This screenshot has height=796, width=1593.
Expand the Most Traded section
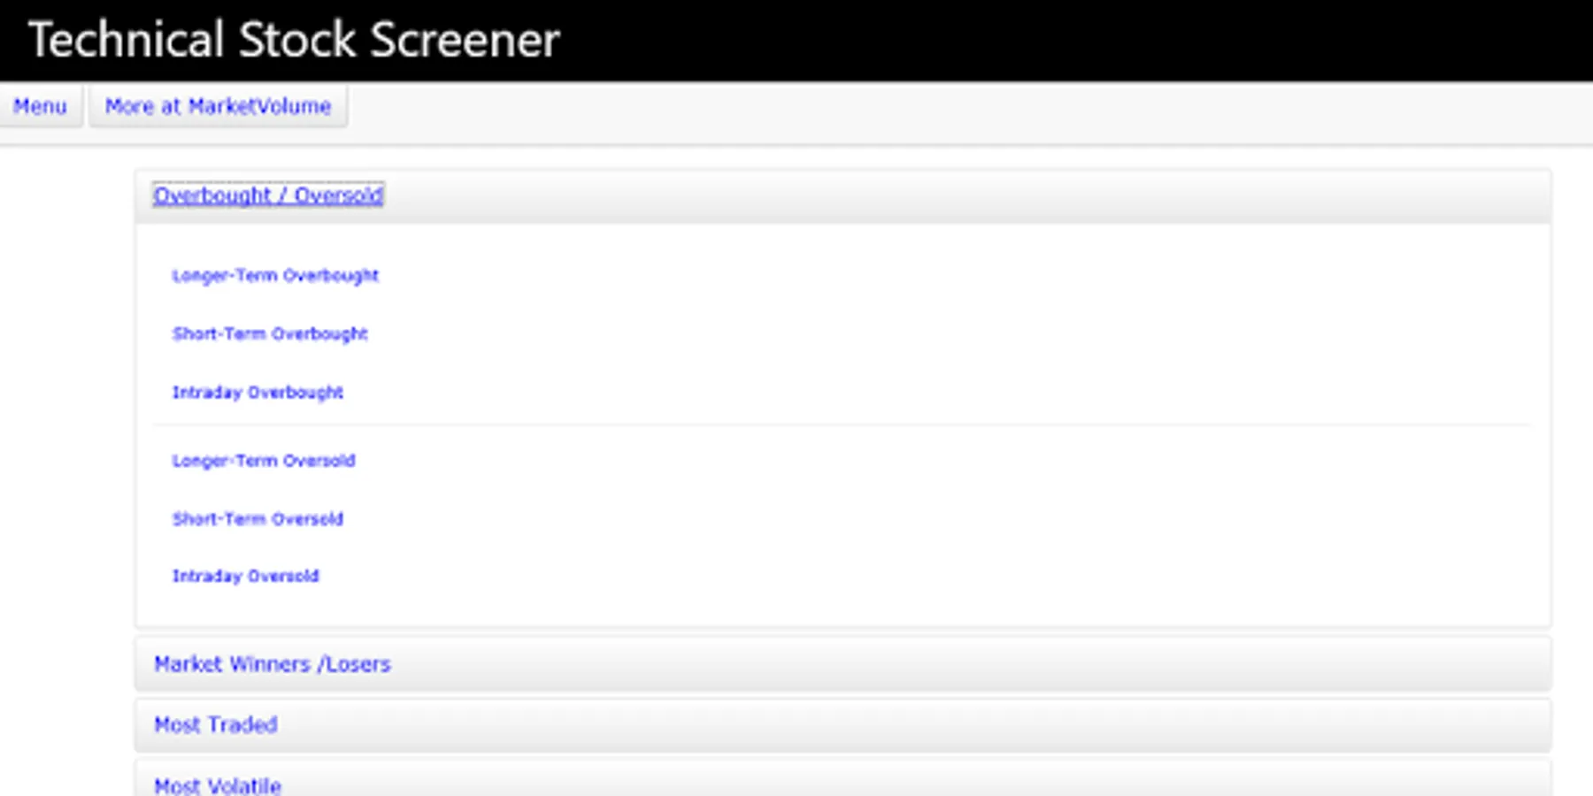pos(216,725)
